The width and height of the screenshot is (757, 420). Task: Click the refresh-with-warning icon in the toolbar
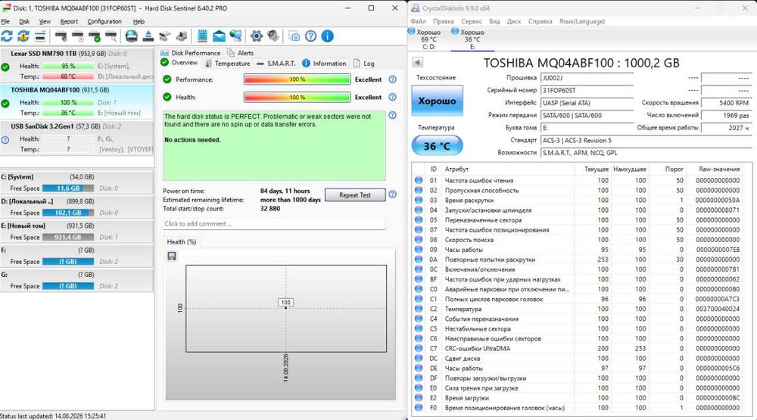pos(23,36)
